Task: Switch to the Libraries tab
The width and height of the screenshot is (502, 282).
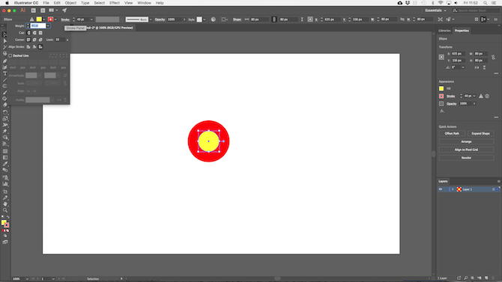Action: 444,31
